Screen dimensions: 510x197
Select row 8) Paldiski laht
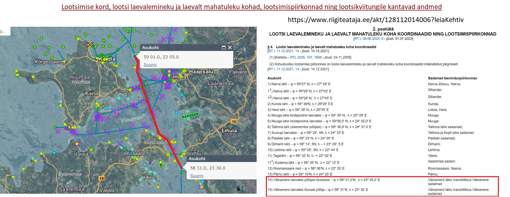(301, 138)
